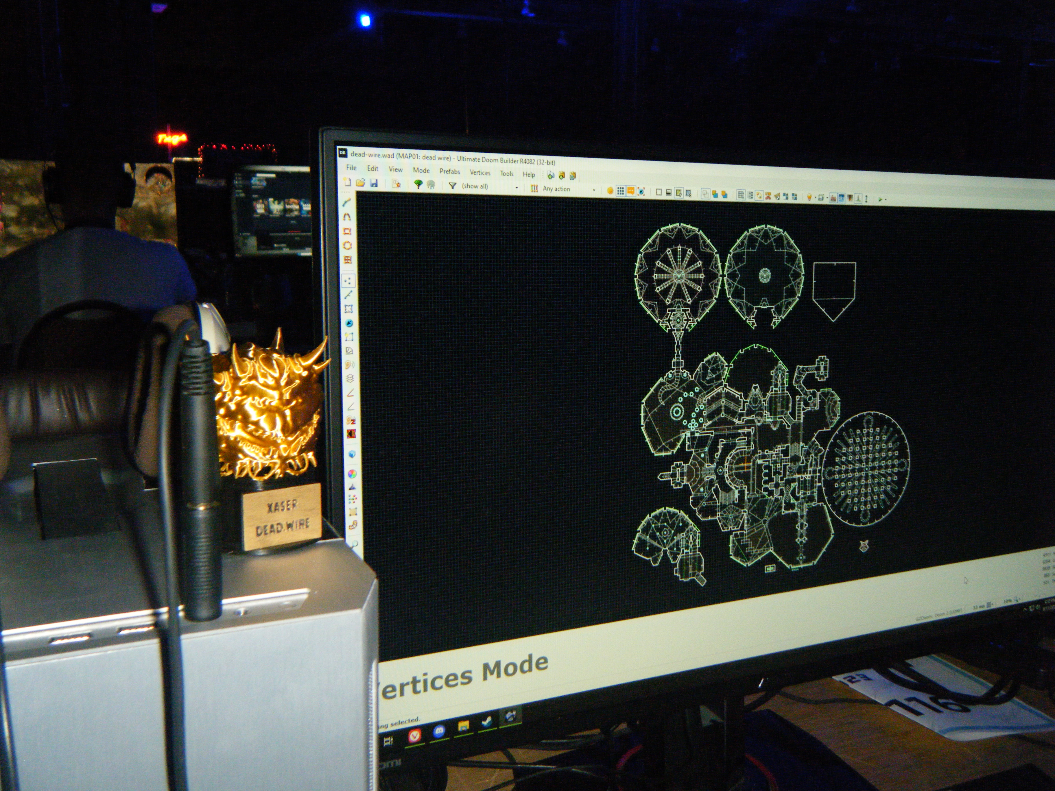This screenshot has height=791, width=1055.
Task: Click the funnel filter icon
Action: coord(452,186)
